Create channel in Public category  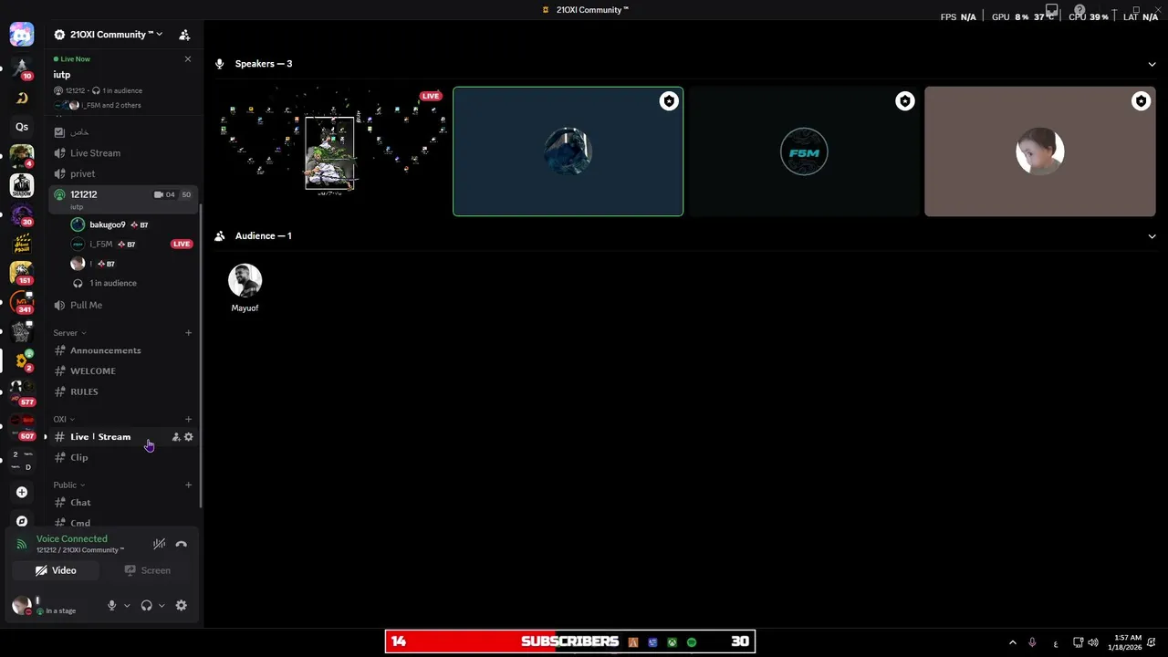(188, 485)
